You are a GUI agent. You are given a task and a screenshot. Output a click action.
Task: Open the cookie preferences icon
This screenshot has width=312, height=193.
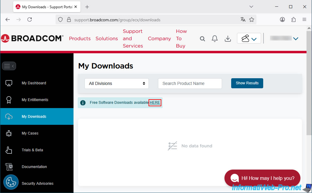tap(11, 182)
